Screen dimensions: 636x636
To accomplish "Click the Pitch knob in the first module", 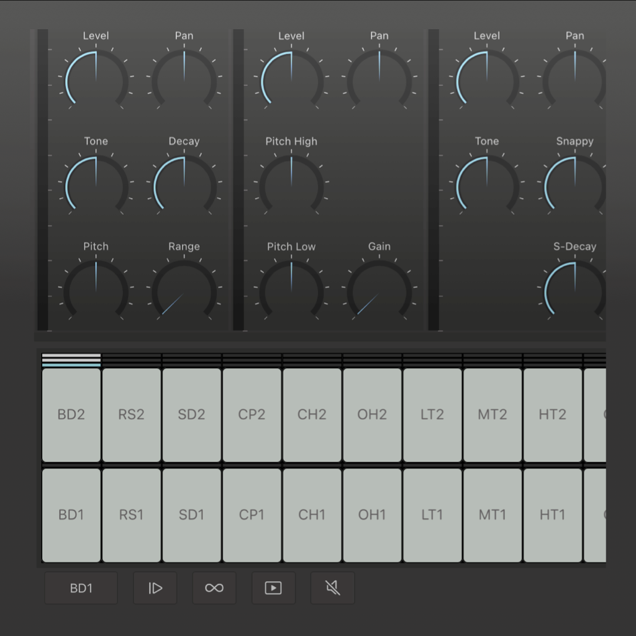I will [x=96, y=292].
